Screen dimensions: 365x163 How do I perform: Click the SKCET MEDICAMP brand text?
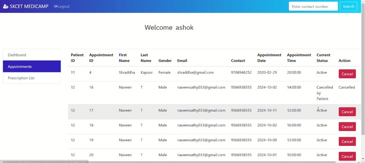(29, 6)
